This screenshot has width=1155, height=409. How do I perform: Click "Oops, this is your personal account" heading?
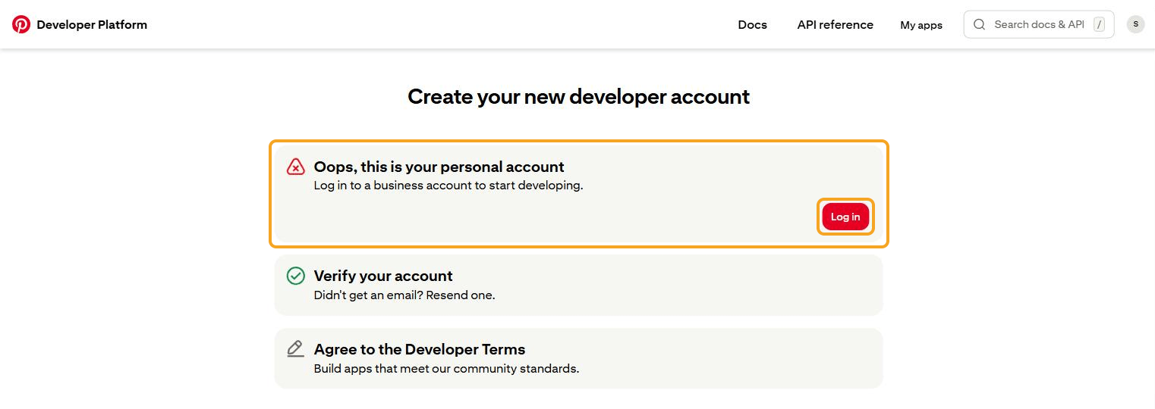439,167
